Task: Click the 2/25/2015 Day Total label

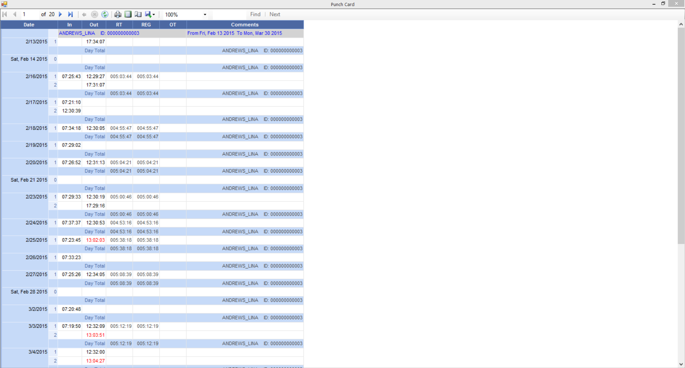Action: coord(95,249)
